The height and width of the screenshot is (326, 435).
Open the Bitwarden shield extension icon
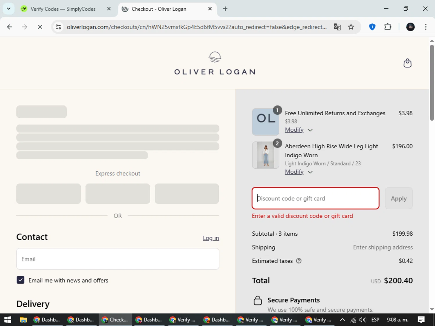point(372,27)
